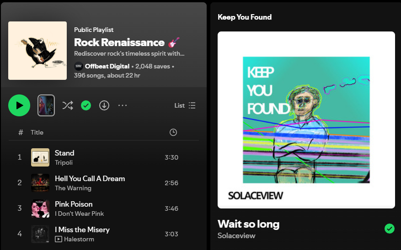Open Offbeat Digital profile link
The image size is (401, 250).
(x=107, y=66)
